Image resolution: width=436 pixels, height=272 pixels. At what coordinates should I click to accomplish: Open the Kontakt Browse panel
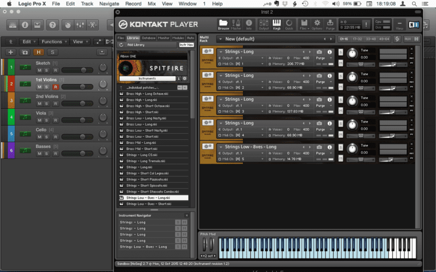(x=223, y=24)
